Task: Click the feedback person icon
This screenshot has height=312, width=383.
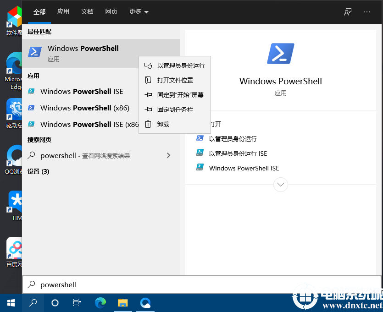Action: tap(348, 12)
